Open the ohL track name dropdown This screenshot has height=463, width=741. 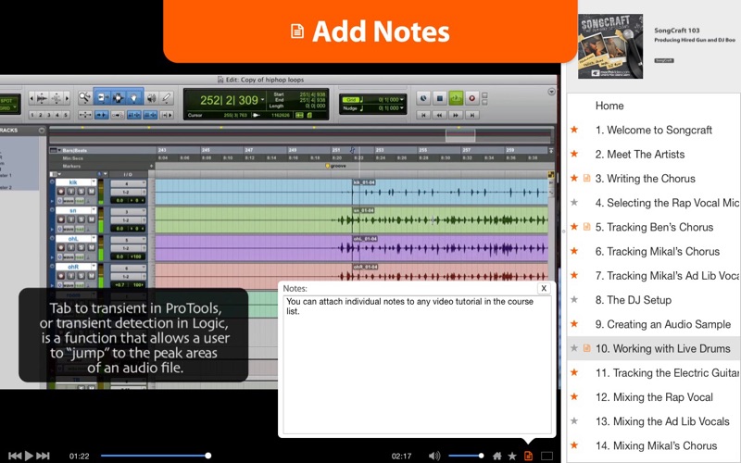coord(94,239)
